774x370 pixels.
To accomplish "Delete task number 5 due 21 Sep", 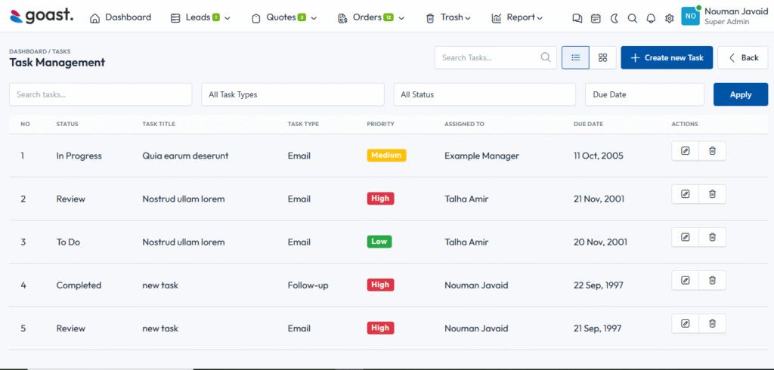I will pyautogui.click(x=712, y=324).
